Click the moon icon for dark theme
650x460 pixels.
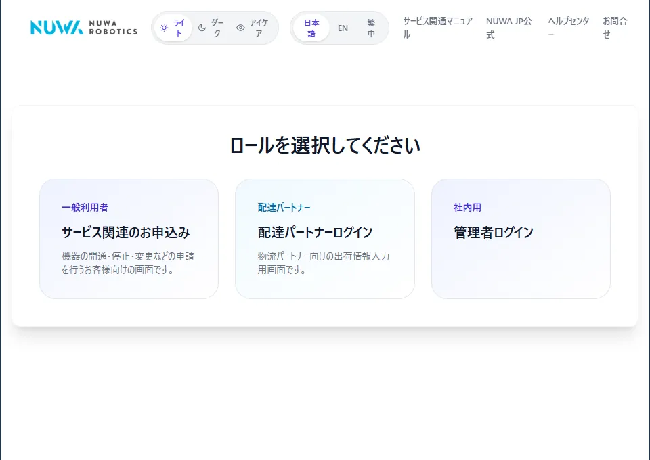[x=202, y=28]
